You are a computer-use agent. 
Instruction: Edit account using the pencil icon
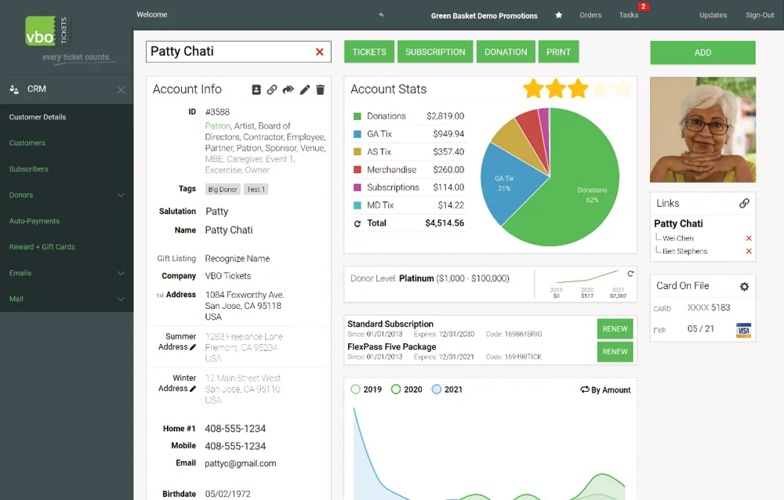[x=305, y=90]
